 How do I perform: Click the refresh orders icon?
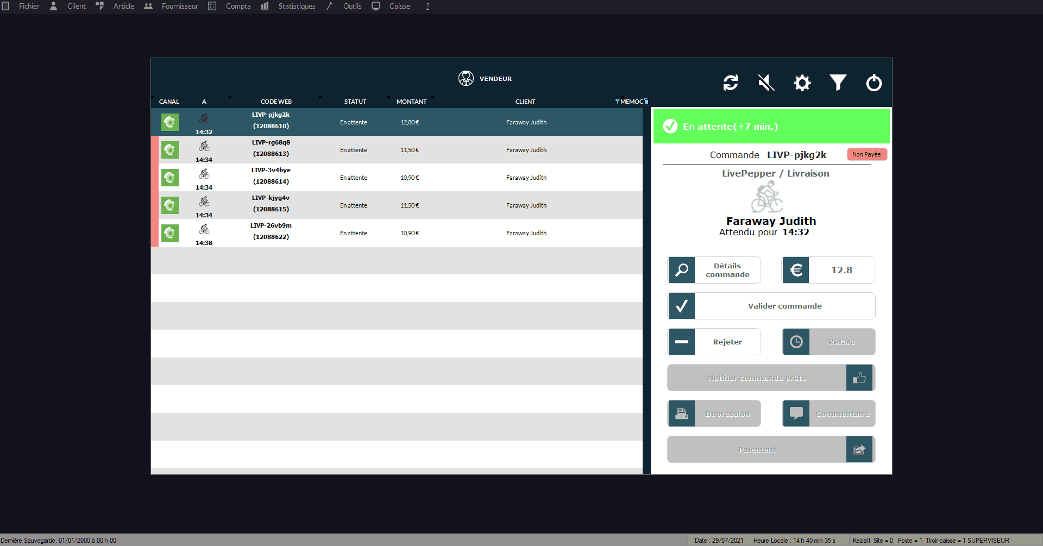[730, 83]
